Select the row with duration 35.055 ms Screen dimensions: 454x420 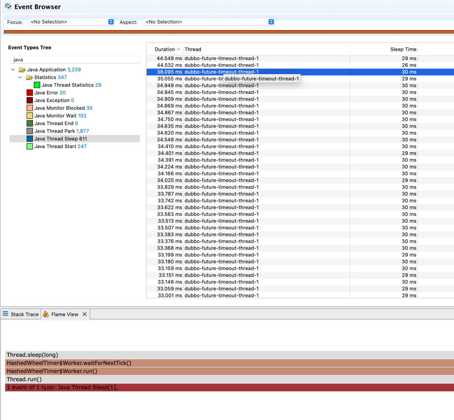(x=300, y=79)
